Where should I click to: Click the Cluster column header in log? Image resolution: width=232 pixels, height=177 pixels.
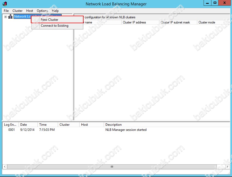point(68,125)
